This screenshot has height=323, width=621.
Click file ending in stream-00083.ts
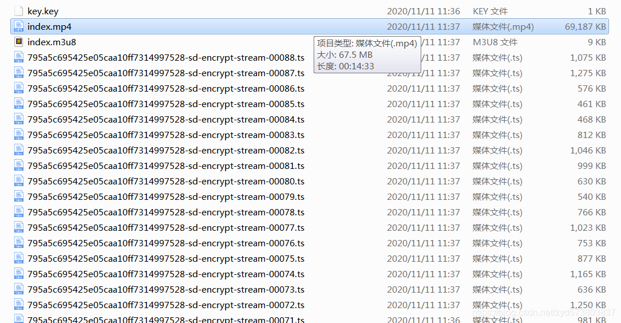tap(166, 135)
